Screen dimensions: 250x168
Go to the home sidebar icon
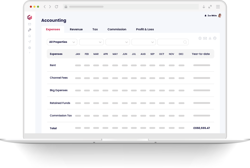(x=29, y=36)
